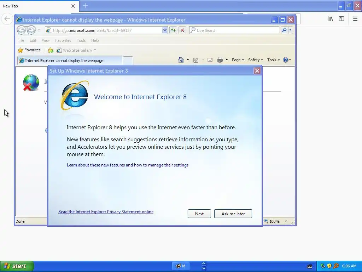Click the outer browser back arrow

[x=7, y=19]
